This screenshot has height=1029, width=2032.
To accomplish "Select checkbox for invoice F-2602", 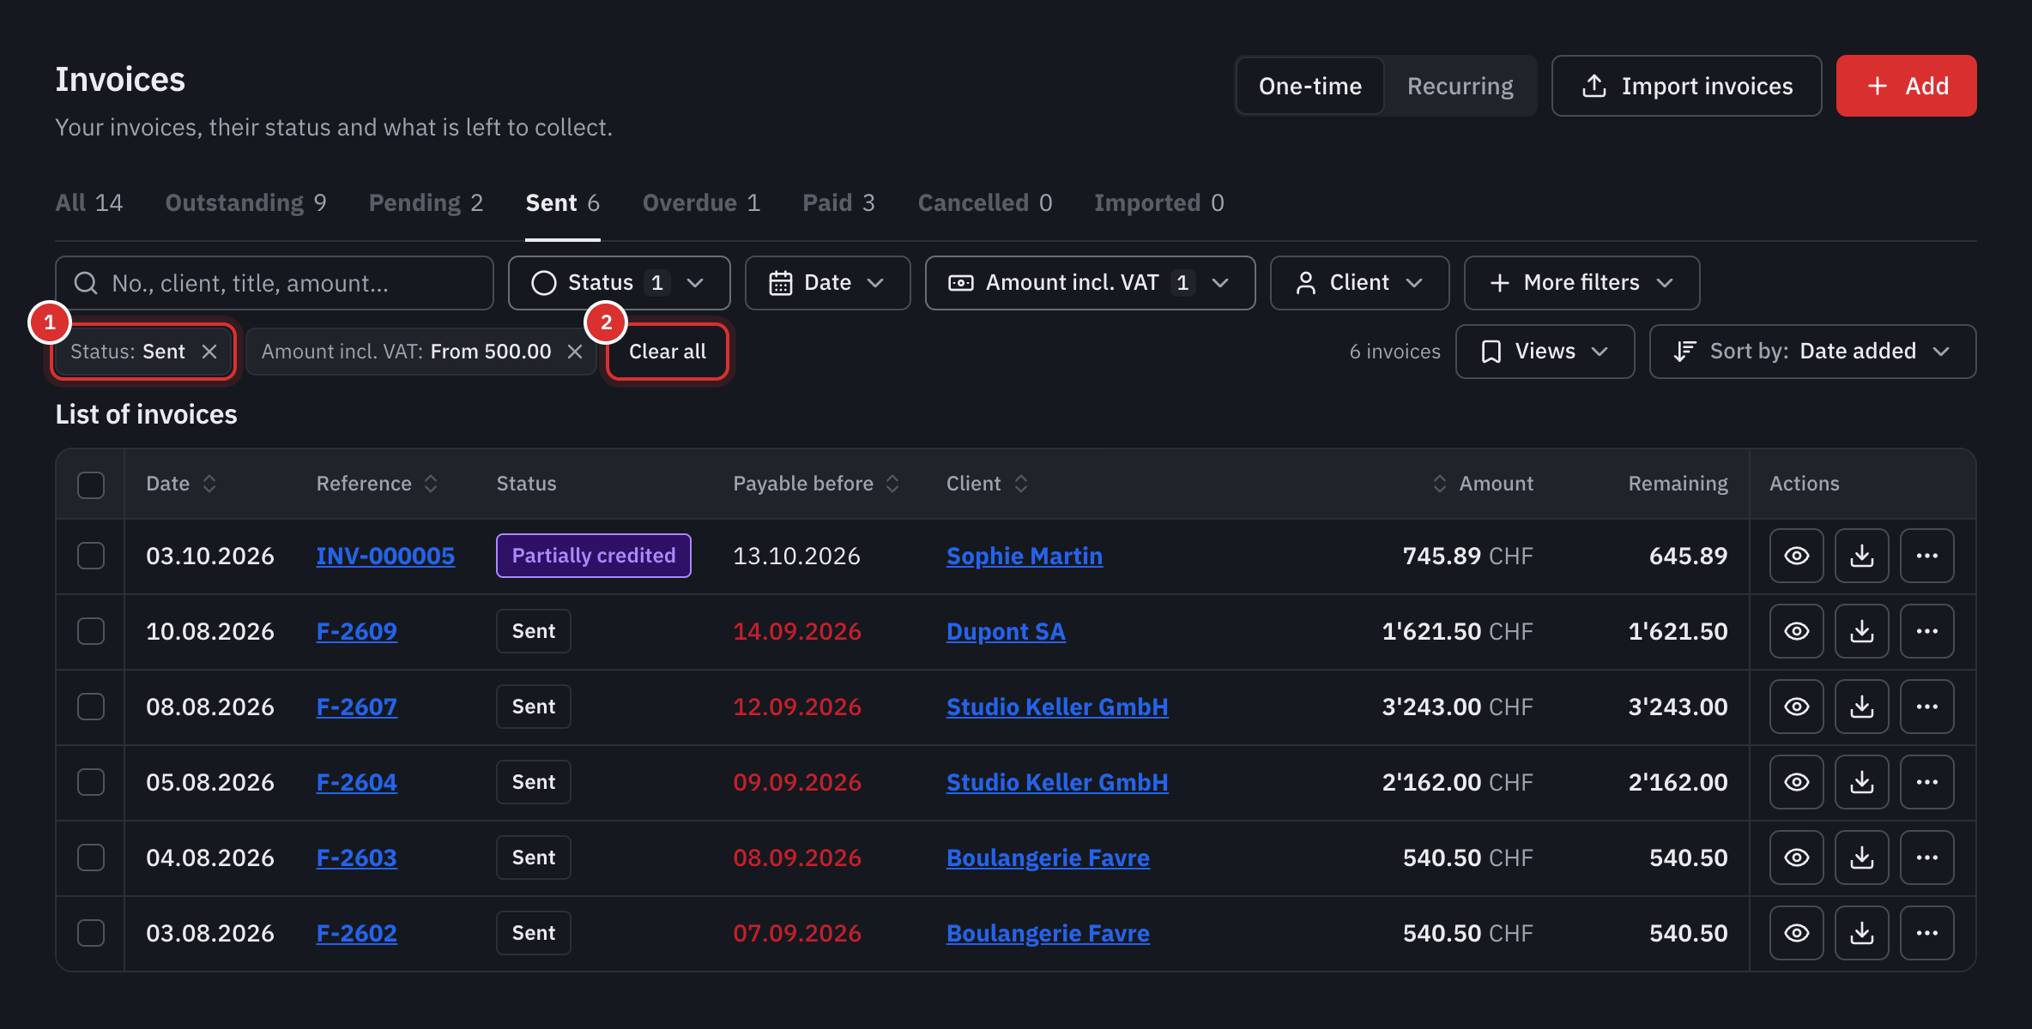I will pyautogui.click(x=91, y=933).
